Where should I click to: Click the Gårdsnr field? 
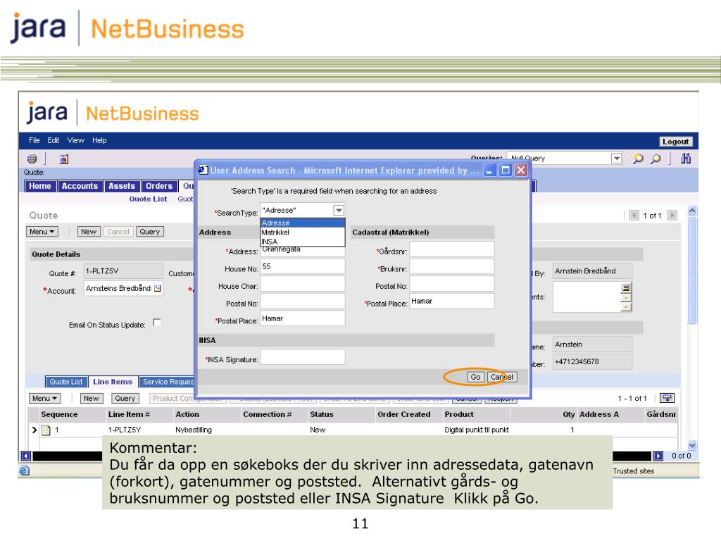point(452,249)
